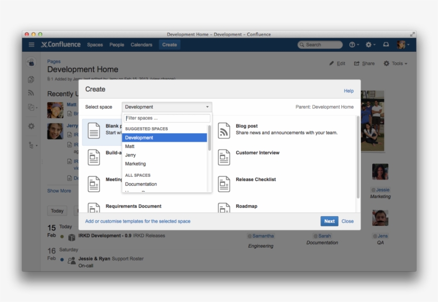Open the Calendars menu
Image resolution: width=438 pixels, height=302 pixels.
click(x=142, y=45)
